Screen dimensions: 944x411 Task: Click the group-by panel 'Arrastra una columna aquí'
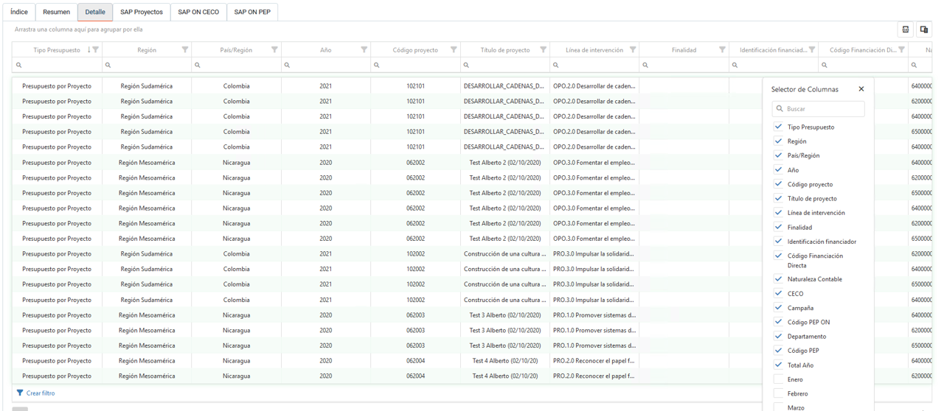(x=79, y=29)
